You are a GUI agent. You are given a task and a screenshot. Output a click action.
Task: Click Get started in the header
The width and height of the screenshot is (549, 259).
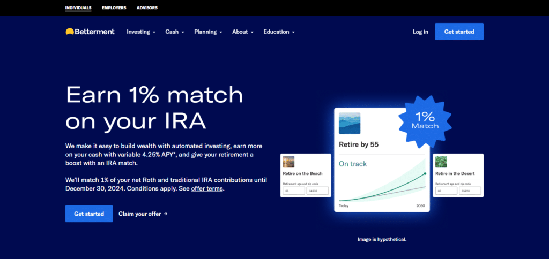pos(459,32)
